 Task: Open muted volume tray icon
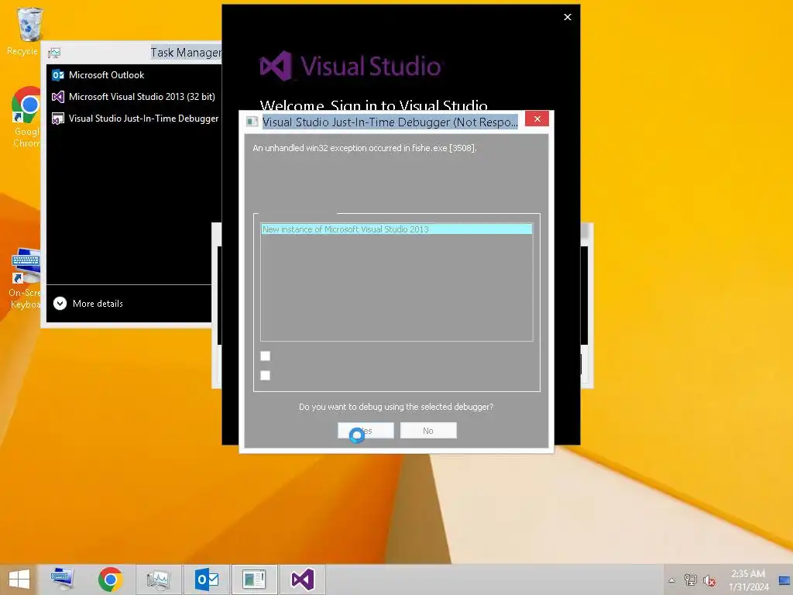pos(709,580)
